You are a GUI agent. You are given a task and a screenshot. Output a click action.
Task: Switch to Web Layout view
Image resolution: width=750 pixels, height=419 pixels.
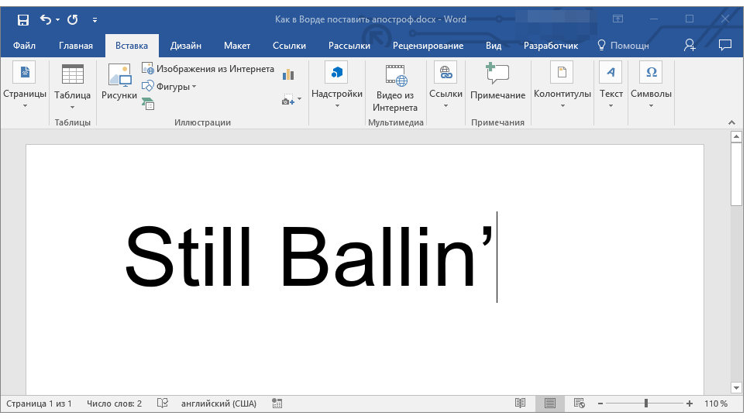click(579, 404)
